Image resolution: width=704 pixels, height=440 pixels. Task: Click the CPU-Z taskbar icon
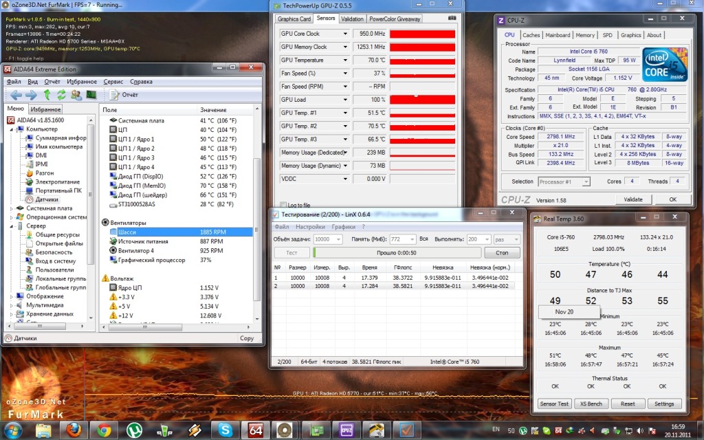pyautogui.click(x=346, y=430)
